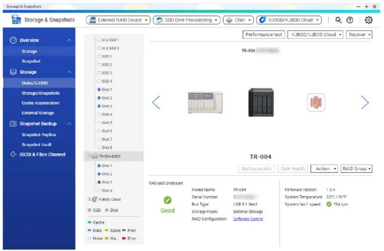Open Action dropdown button

point(324,169)
